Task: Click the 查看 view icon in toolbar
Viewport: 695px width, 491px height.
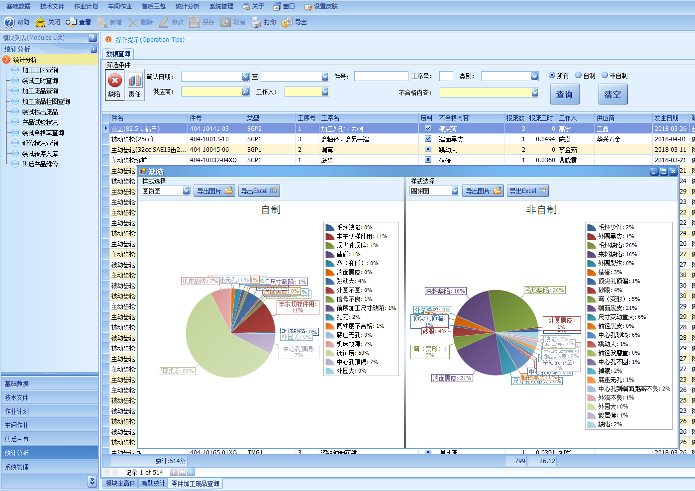Action: click(71, 22)
